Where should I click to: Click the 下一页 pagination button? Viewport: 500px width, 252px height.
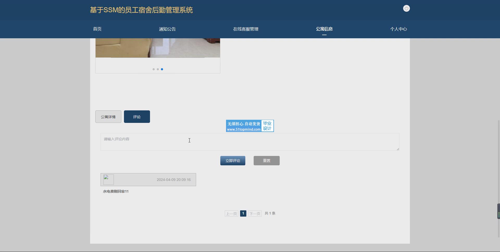coord(255,214)
